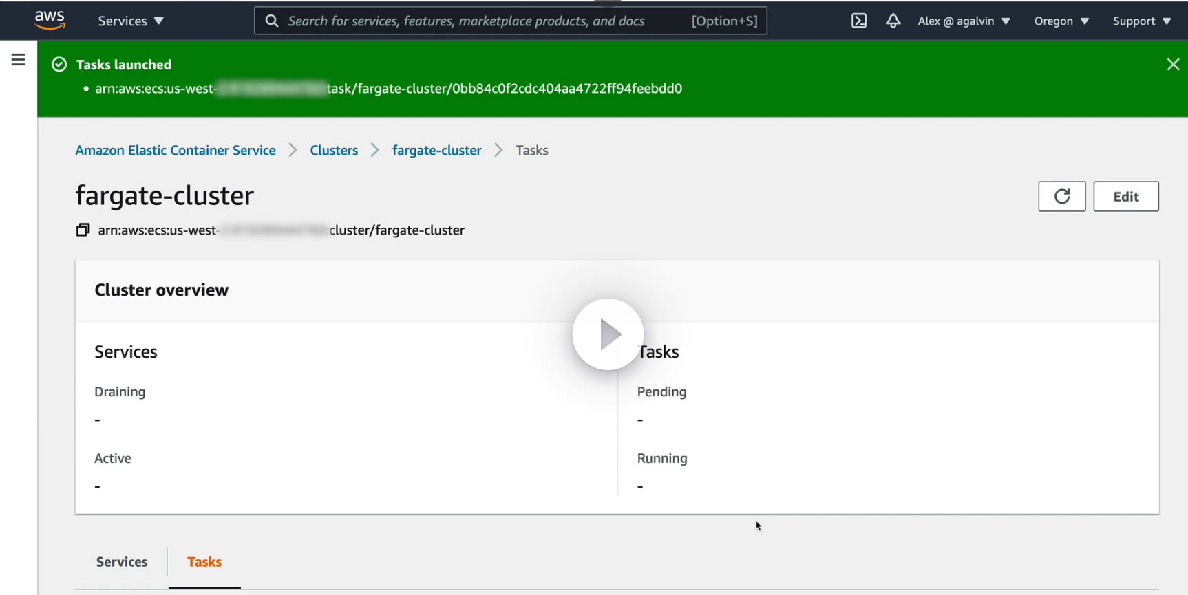
Task: Open the fargate-cluster breadcrumb link
Action: pos(436,150)
